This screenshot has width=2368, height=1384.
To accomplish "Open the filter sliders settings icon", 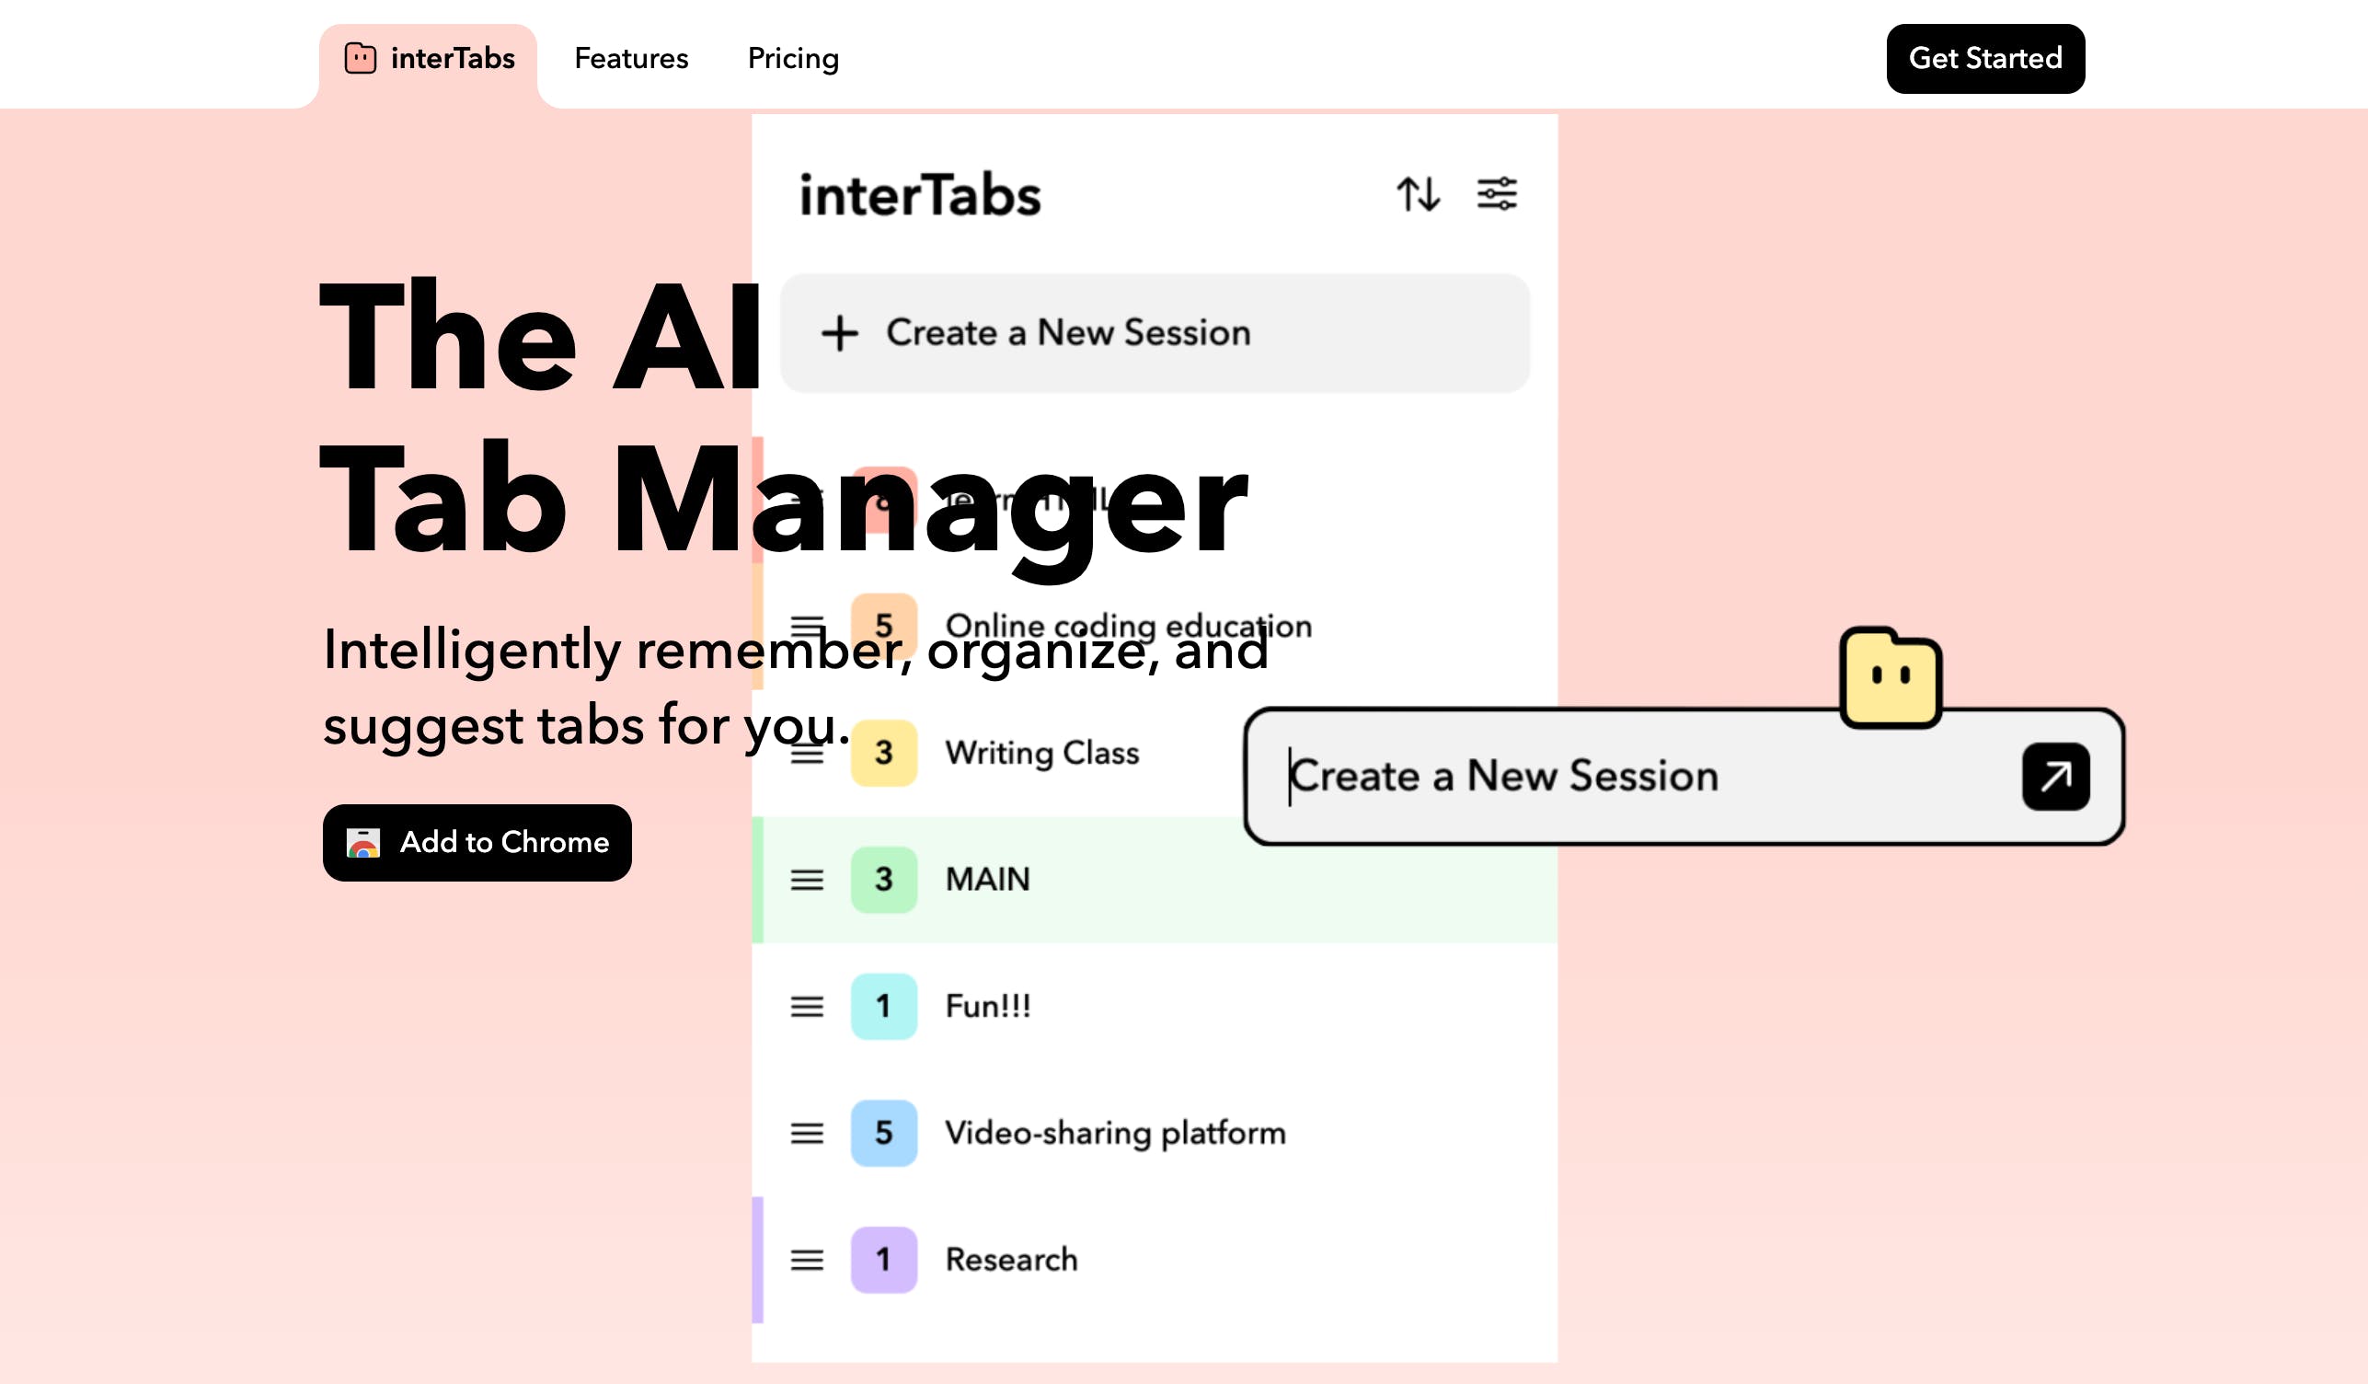I will (1496, 193).
